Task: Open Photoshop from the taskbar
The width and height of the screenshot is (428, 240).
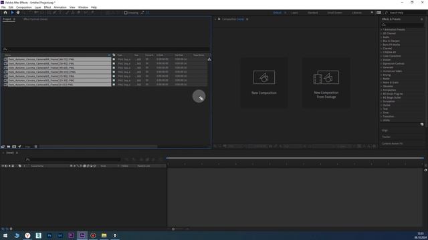Action: pyautogui.click(x=49, y=235)
